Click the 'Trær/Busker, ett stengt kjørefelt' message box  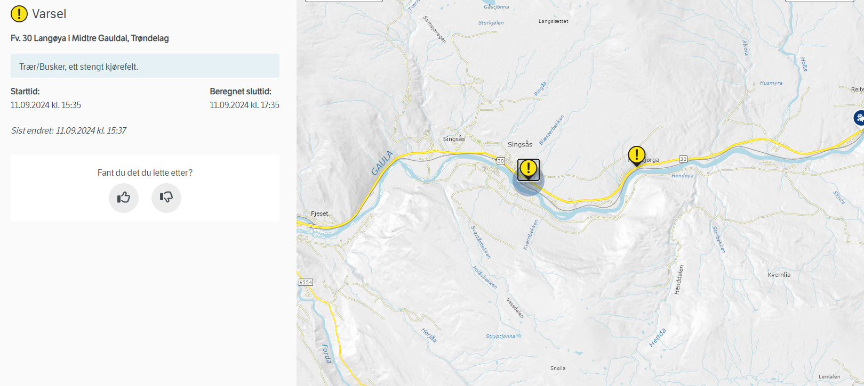coord(145,66)
